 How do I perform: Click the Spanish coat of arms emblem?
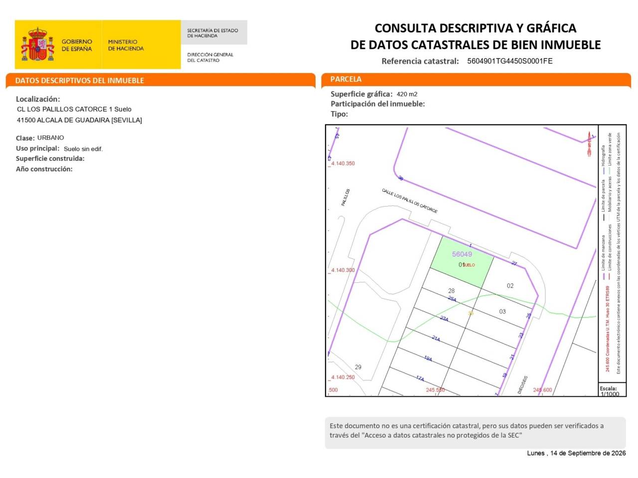point(37,44)
